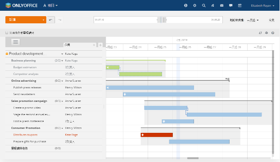Image resolution: width=280 pixels, height=162 pixels.
Task: Select the Send newsletters task
Action: coord(54,94)
